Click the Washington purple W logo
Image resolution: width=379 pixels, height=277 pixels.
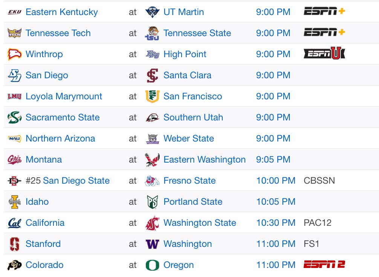click(152, 244)
